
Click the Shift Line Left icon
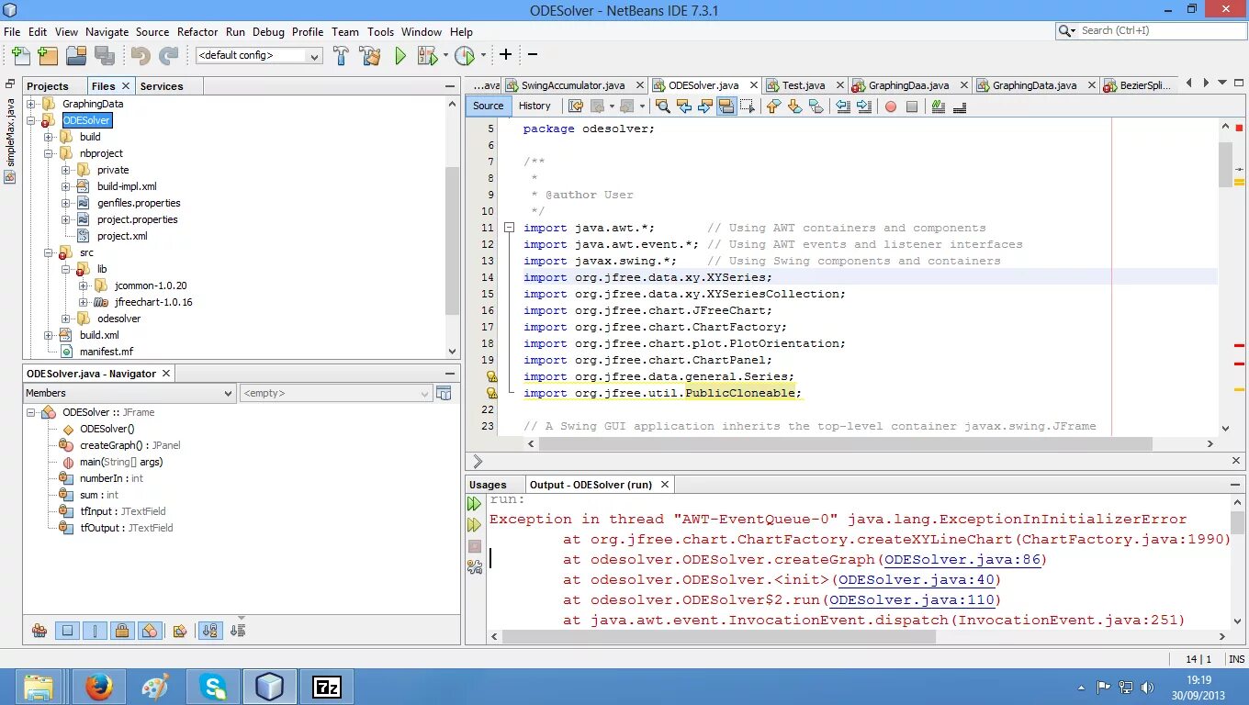[x=842, y=106]
